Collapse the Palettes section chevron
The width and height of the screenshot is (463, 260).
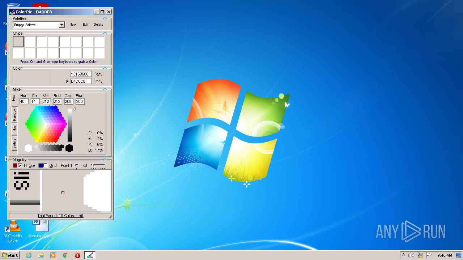coord(105,18)
